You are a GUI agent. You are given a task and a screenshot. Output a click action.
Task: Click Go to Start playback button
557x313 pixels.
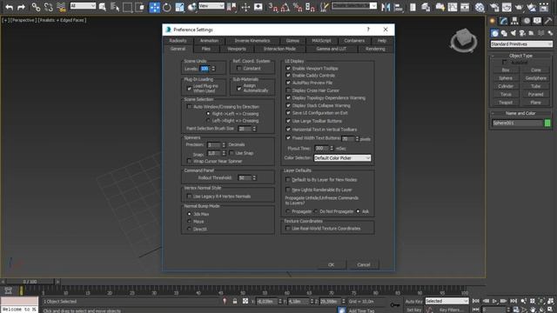tap(476, 301)
